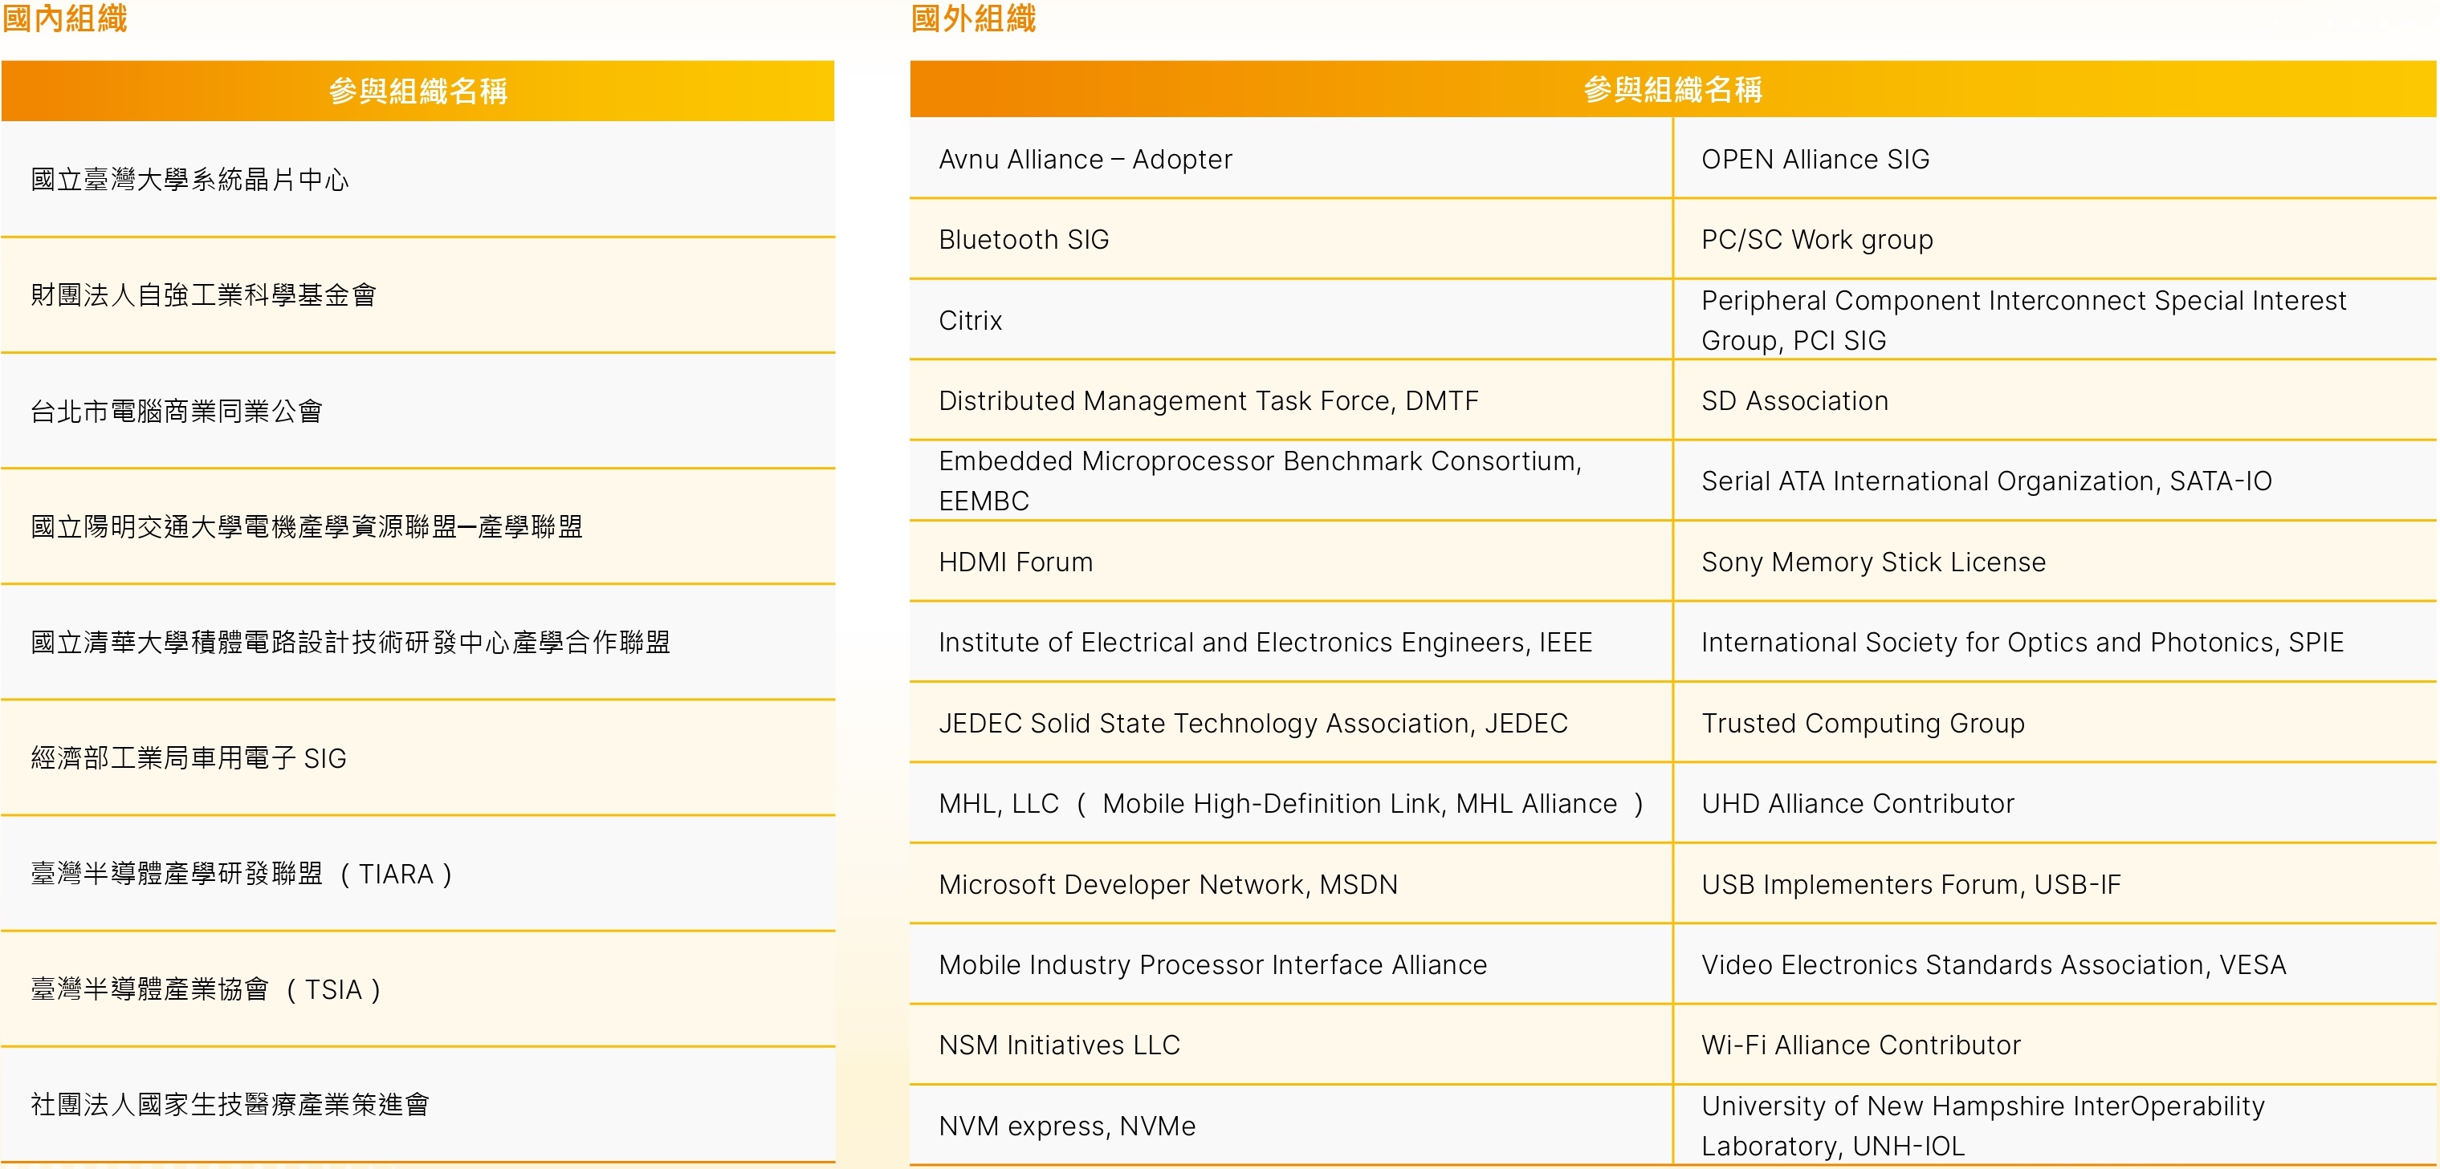Click Institute of Electrical and Electronics Engineers cell
2440x1169 pixels.
pos(1291,642)
